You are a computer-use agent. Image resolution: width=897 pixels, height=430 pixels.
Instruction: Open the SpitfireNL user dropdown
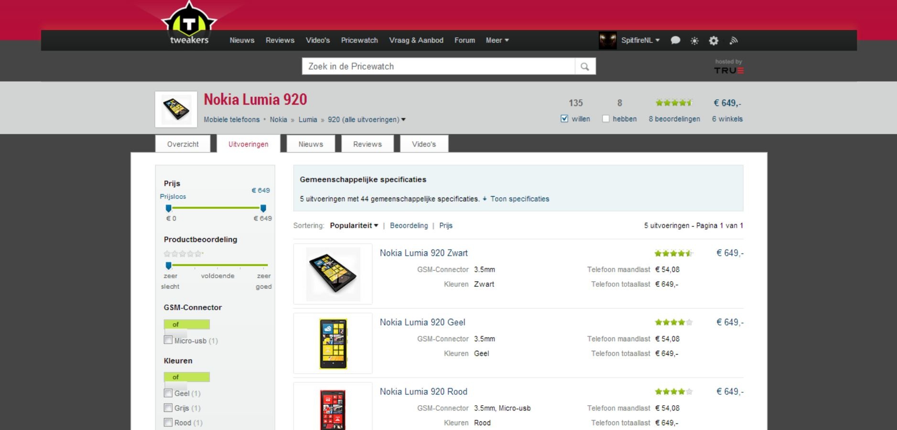click(640, 41)
